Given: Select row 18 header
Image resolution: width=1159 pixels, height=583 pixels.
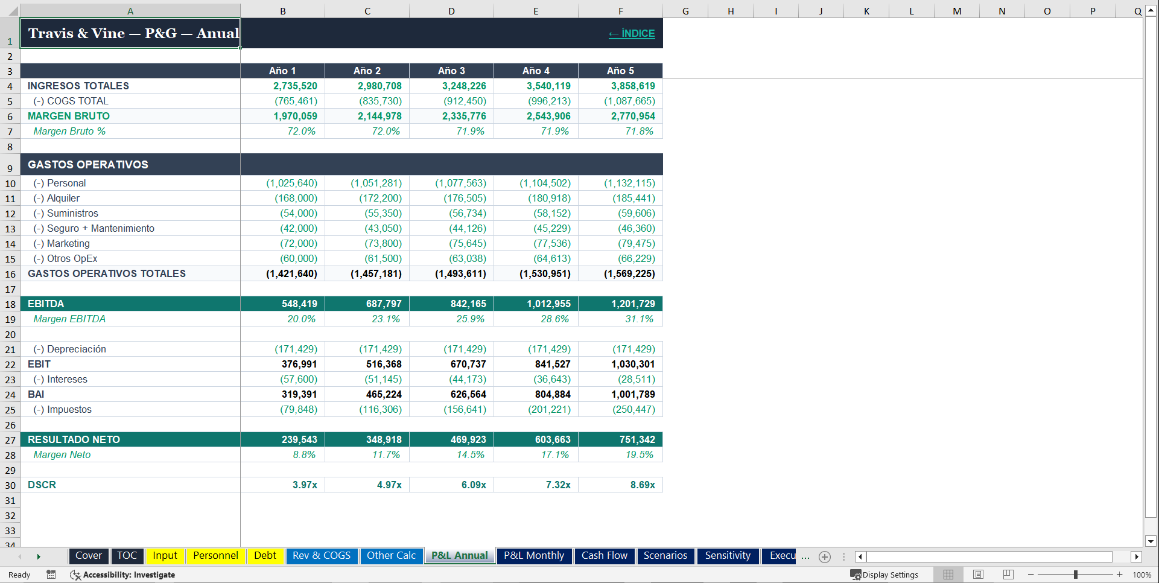Looking at the screenshot, I should [10, 304].
